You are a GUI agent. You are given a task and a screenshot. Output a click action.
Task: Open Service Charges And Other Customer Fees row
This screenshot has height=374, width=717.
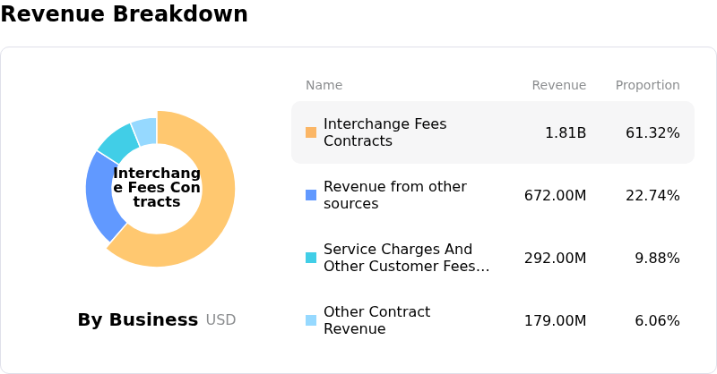tap(406, 258)
